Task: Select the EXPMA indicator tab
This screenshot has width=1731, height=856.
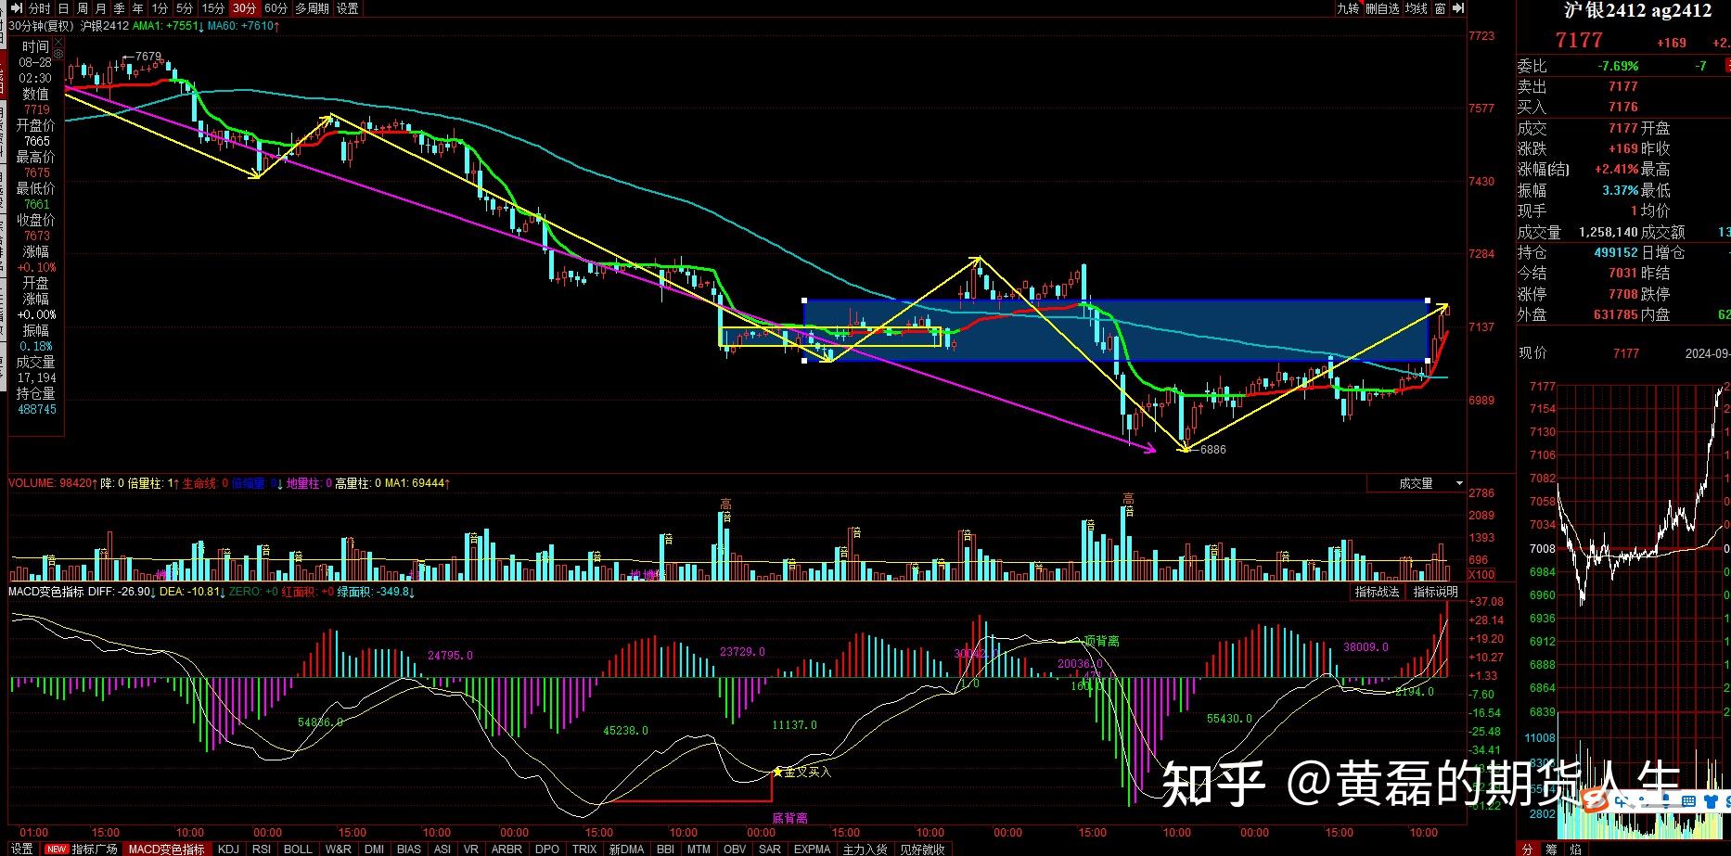Action: point(813,849)
